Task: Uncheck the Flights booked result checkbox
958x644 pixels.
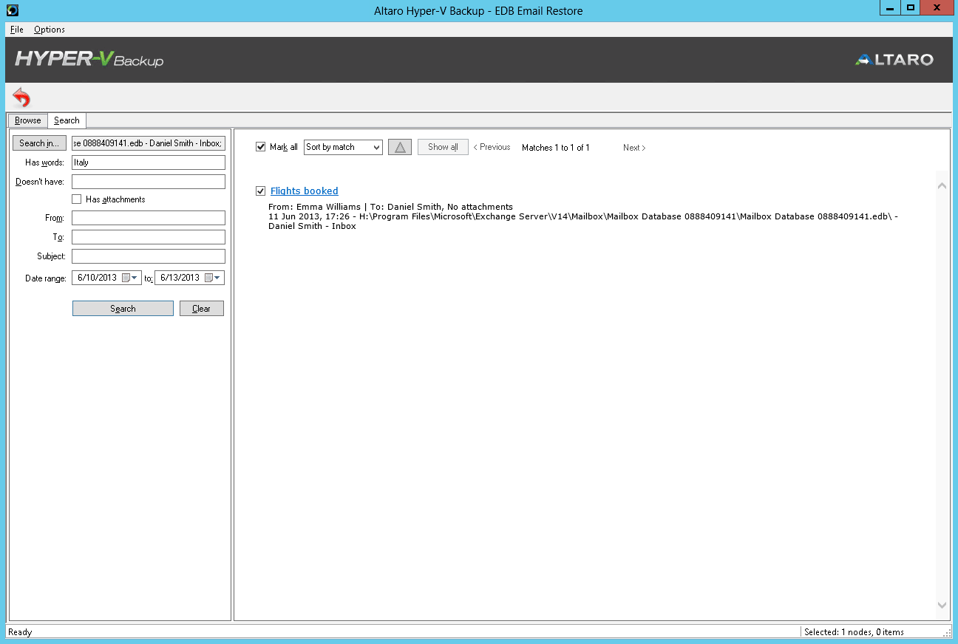Action: (x=260, y=191)
